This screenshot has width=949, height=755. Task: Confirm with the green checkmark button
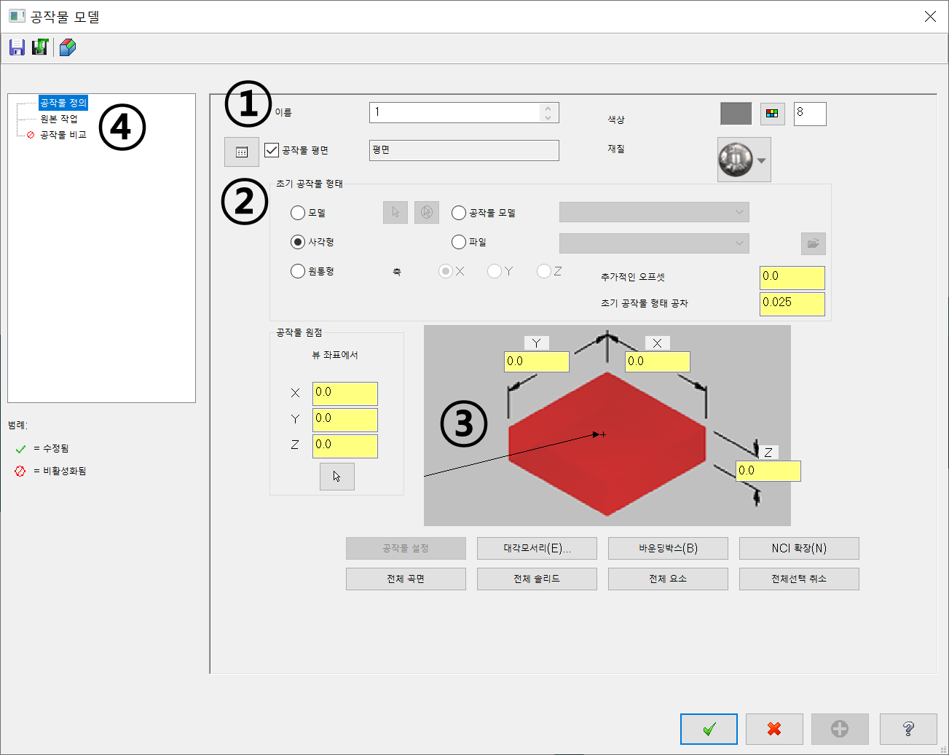click(x=709, y=729)
